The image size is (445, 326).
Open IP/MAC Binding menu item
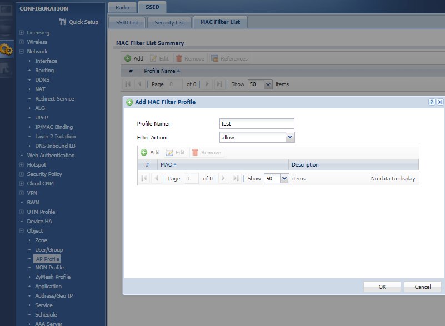click(x=54, y=127)
